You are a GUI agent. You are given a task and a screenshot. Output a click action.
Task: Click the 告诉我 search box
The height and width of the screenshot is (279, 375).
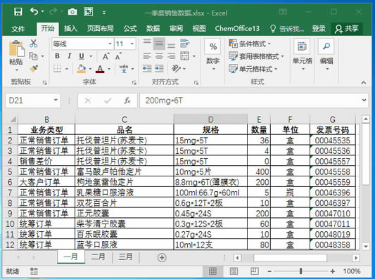pyautogui.click(x=287, y=29)
